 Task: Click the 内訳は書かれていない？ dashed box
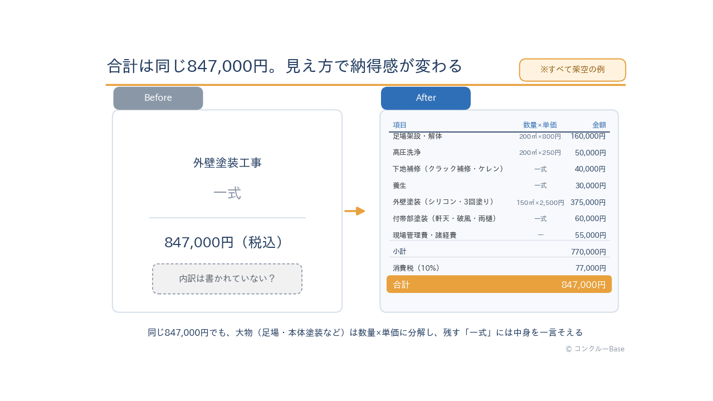[x=227, y=278]
